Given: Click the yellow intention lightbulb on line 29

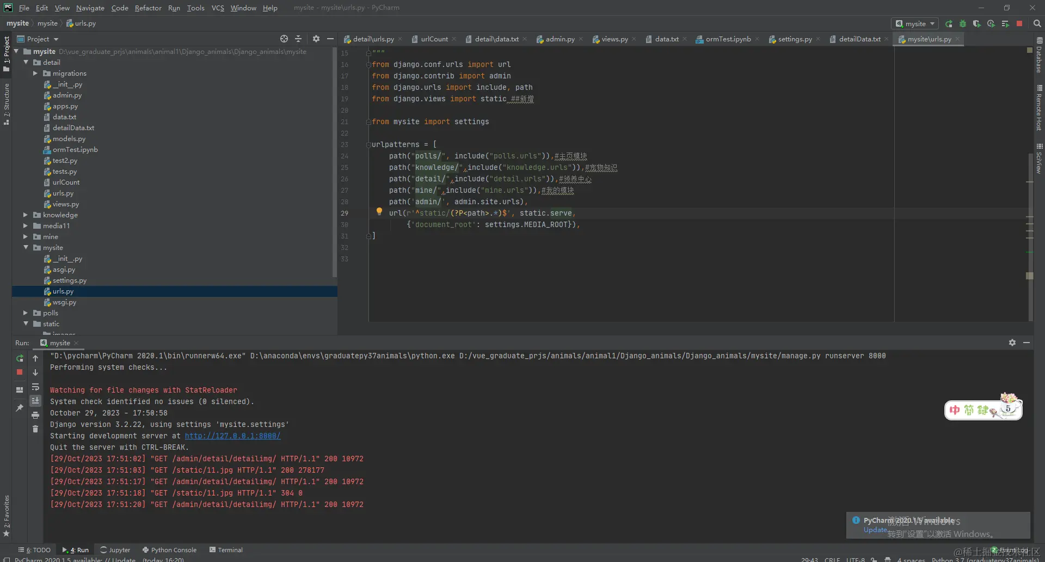Looking at the screenshot, I should coord(379,211).
